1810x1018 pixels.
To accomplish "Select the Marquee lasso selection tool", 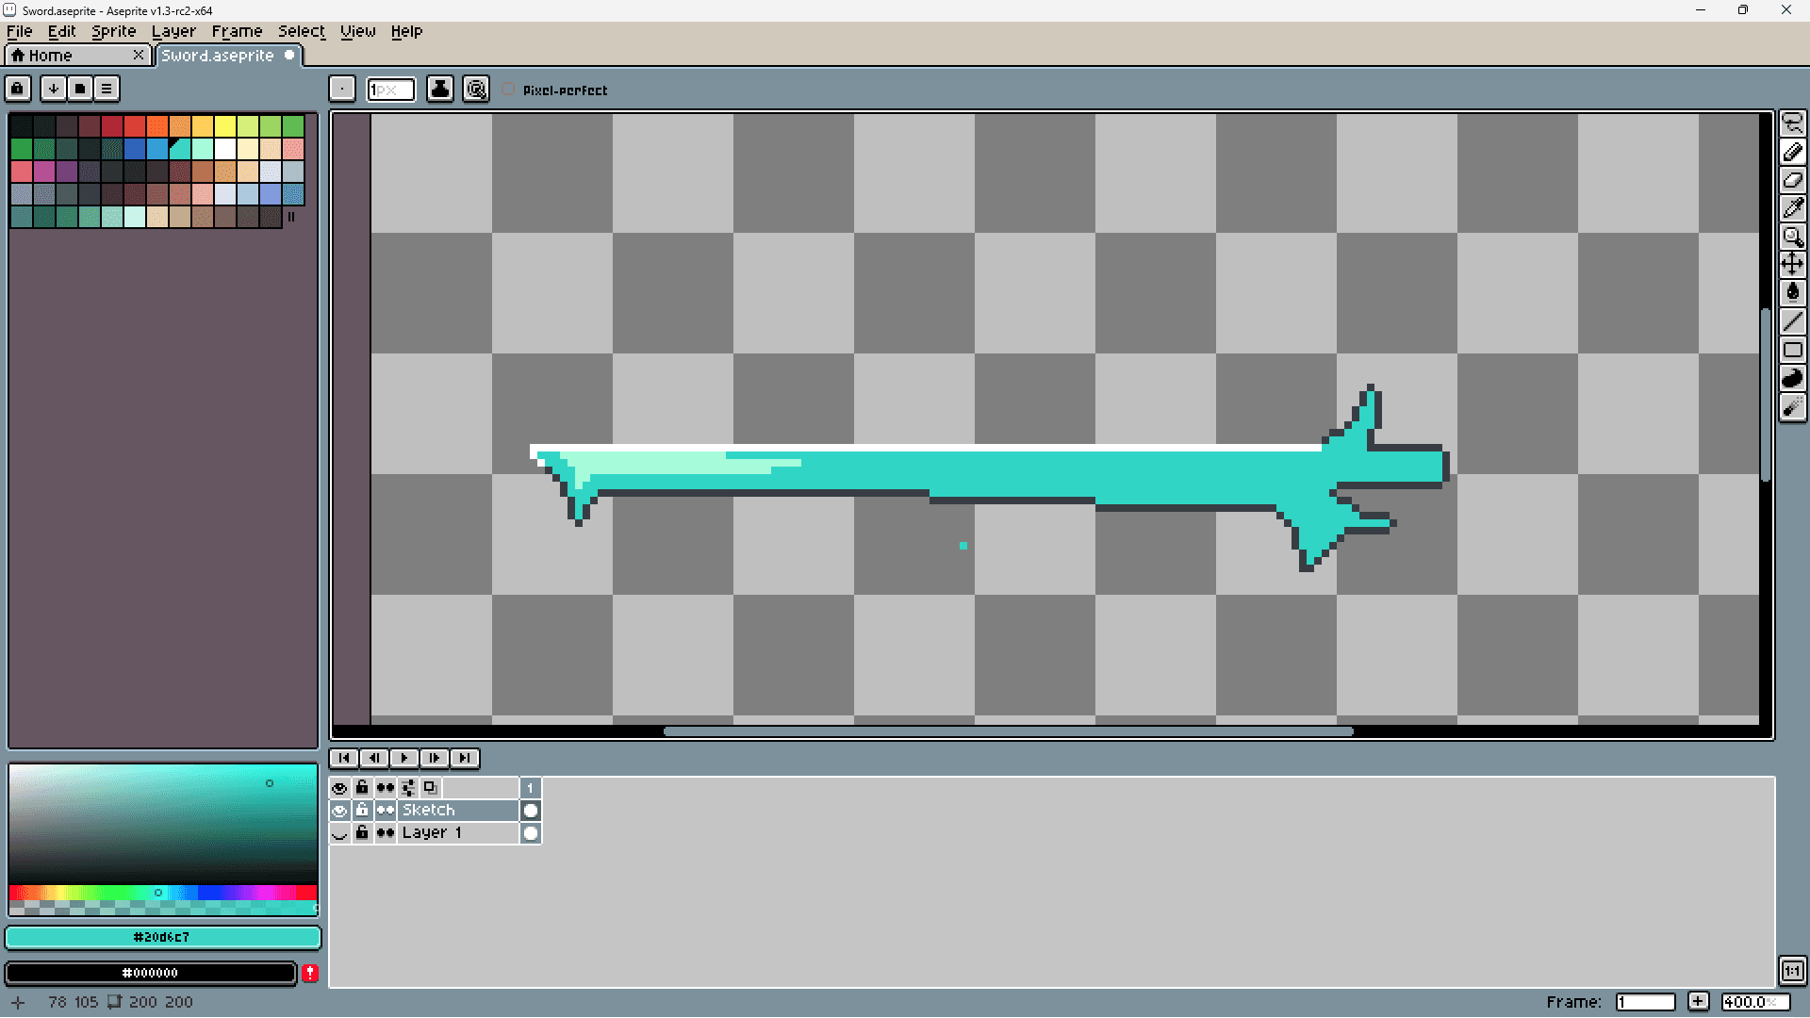I will [x=1792, y=123].
